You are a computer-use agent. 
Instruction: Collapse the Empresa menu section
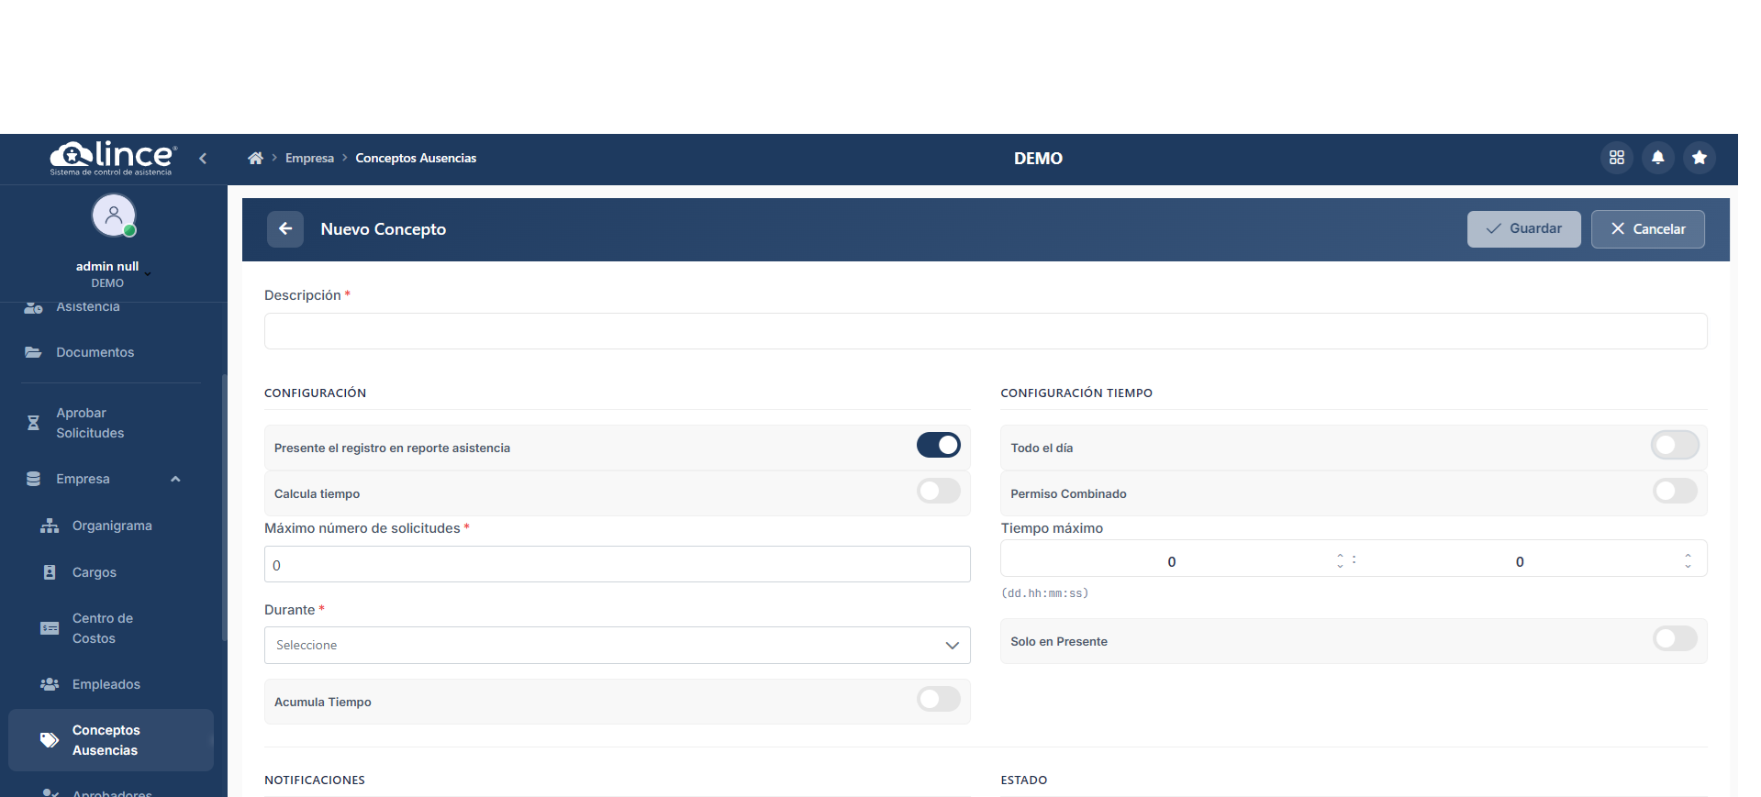[175, 479]
